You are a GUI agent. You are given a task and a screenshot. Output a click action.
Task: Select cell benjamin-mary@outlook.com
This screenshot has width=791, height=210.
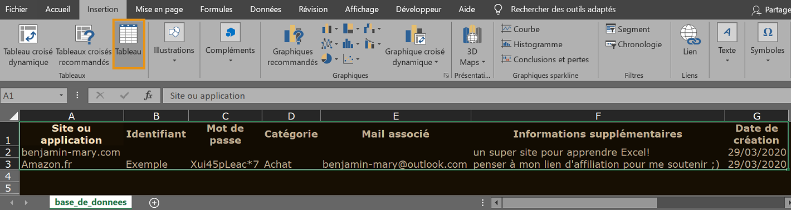[x=395, y=164]
